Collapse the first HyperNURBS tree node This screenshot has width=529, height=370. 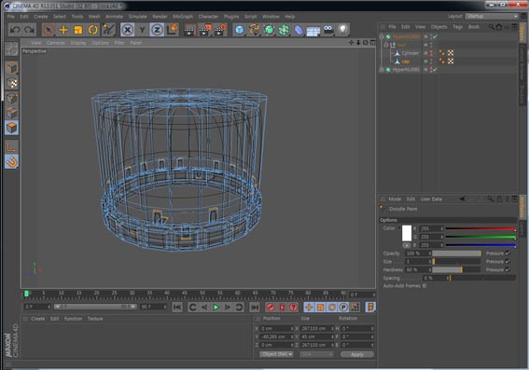(x=382, y=36)
